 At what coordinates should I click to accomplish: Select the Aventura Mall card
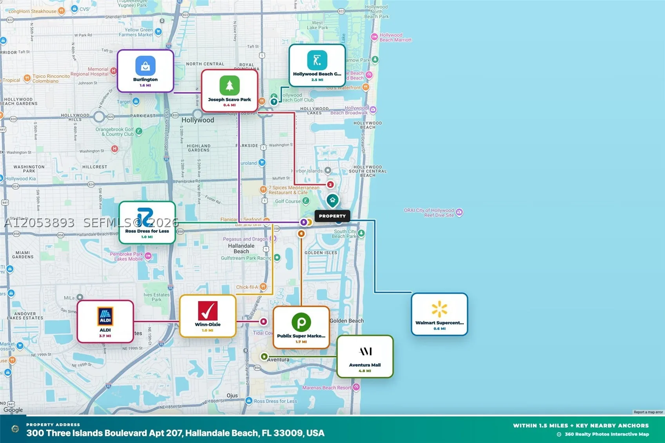click(365, 356)
